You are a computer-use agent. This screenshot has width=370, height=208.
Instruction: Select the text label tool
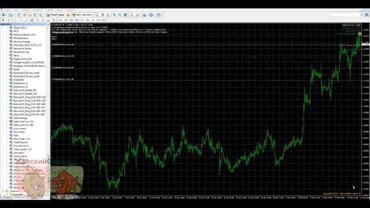[48, 20]
